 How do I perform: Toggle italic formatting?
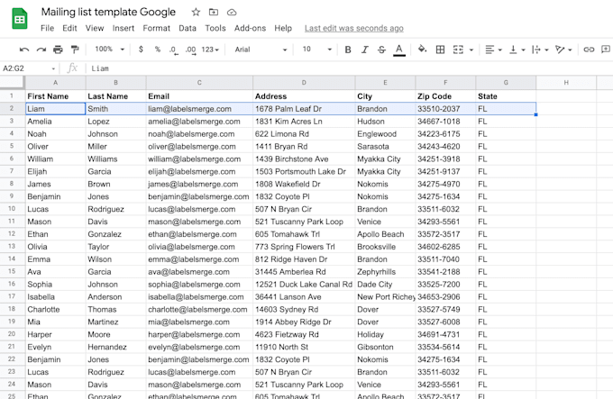(x=364, y=50)
